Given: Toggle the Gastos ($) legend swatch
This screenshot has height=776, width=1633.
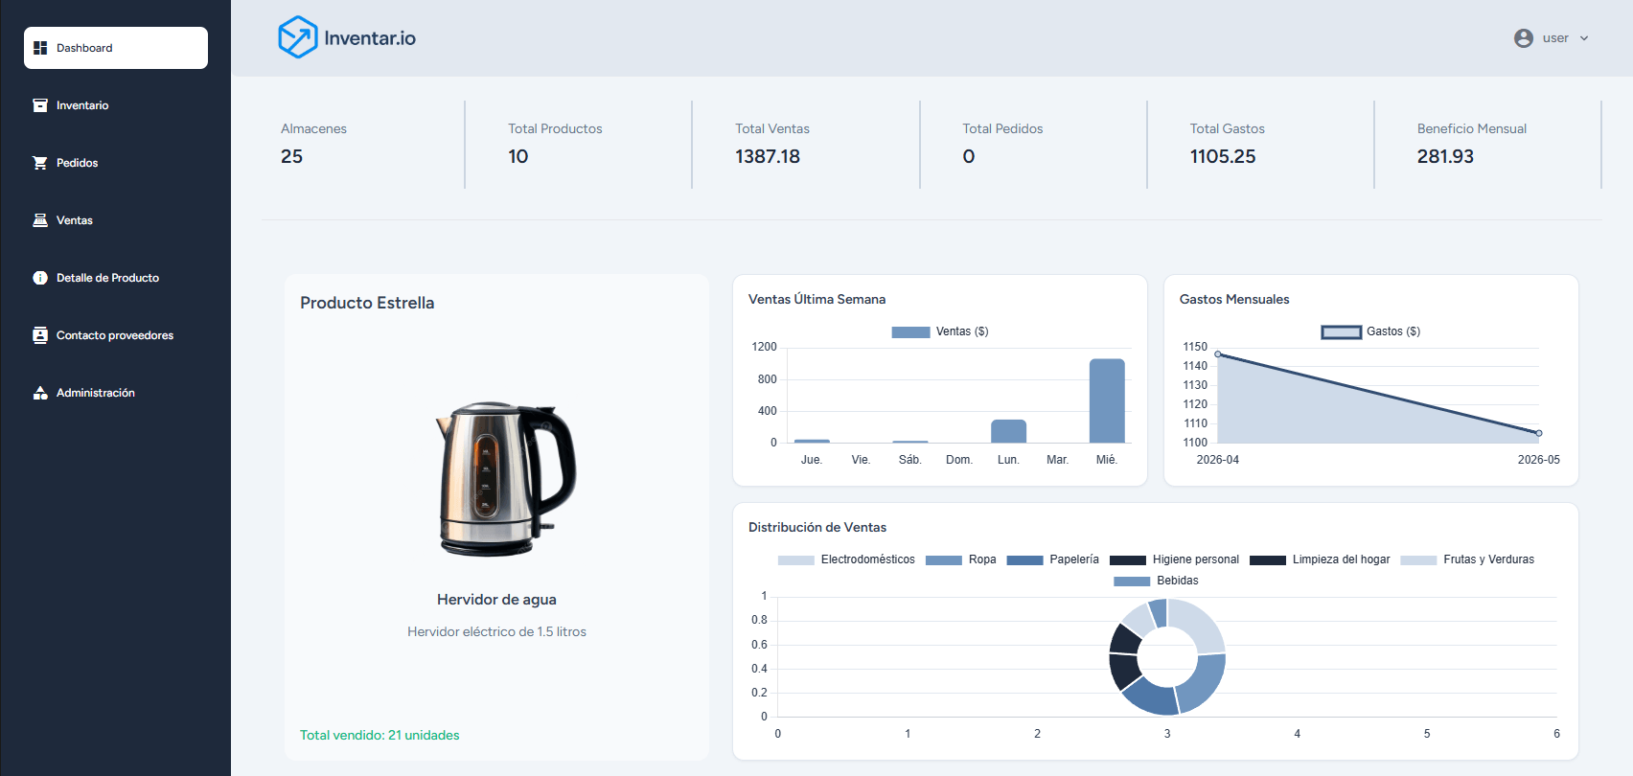Looking at the screenshot, I should pyautogui.click(x=1342, y=332).
